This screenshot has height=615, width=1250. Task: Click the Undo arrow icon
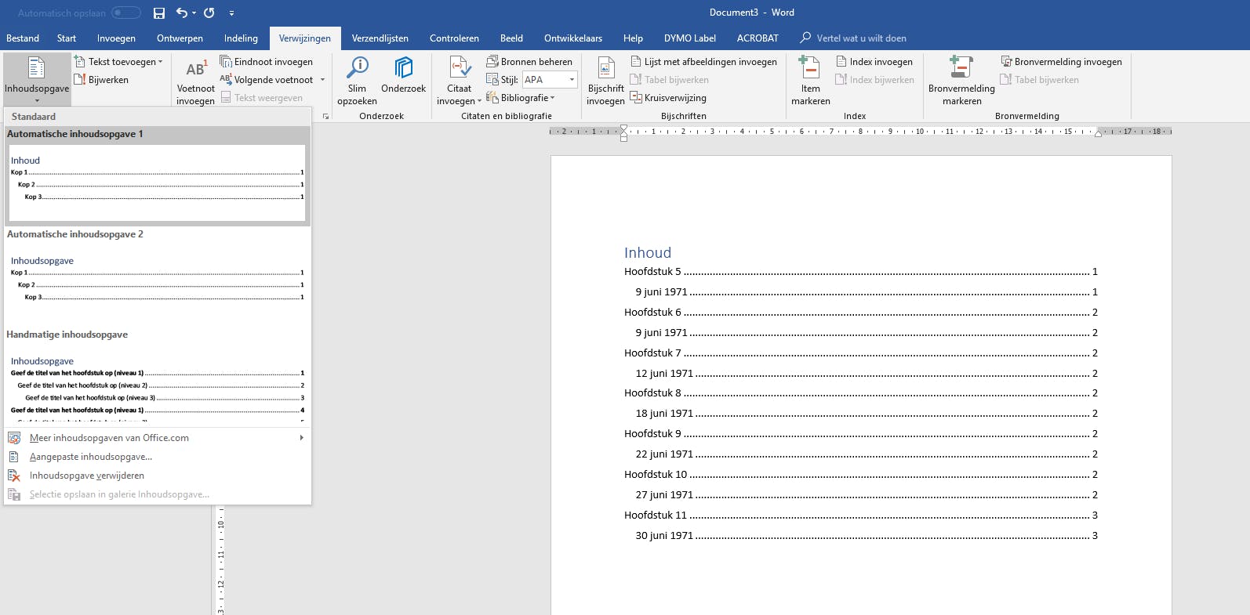(181, 13)
